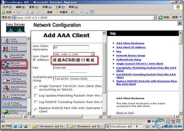The image size is (184, 131).
Task: Open the View menu (查看)
Action: pos(34,7)
